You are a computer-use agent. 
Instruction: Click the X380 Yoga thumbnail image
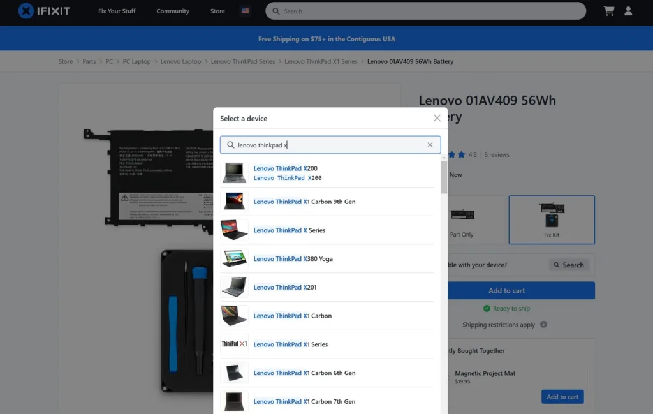click(234, 258)
